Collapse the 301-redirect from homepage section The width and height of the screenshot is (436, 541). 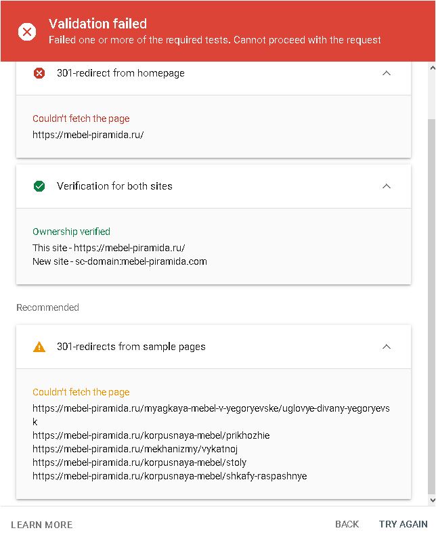click(x=387, y=73)
